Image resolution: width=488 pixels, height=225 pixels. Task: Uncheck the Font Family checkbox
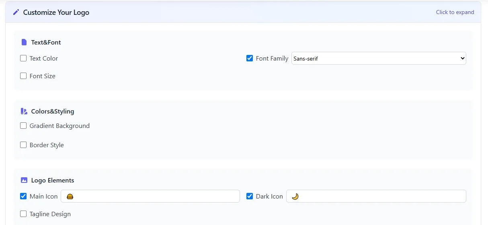point(250,58)
